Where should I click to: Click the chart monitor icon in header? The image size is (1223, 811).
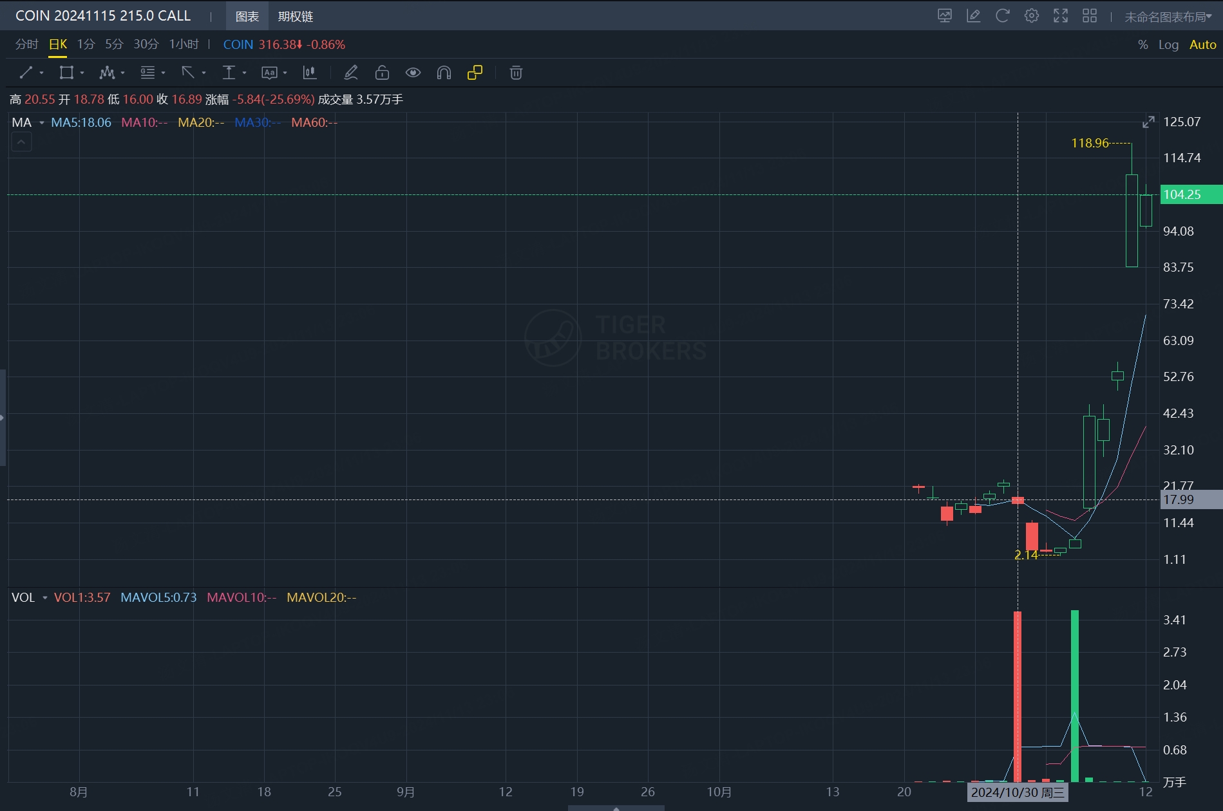pyautogui.click(x=945, y=16)
